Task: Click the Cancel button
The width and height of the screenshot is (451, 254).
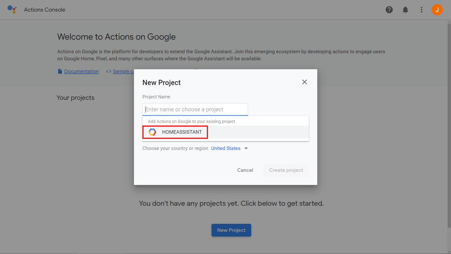Action: click(x=245, y=170)
